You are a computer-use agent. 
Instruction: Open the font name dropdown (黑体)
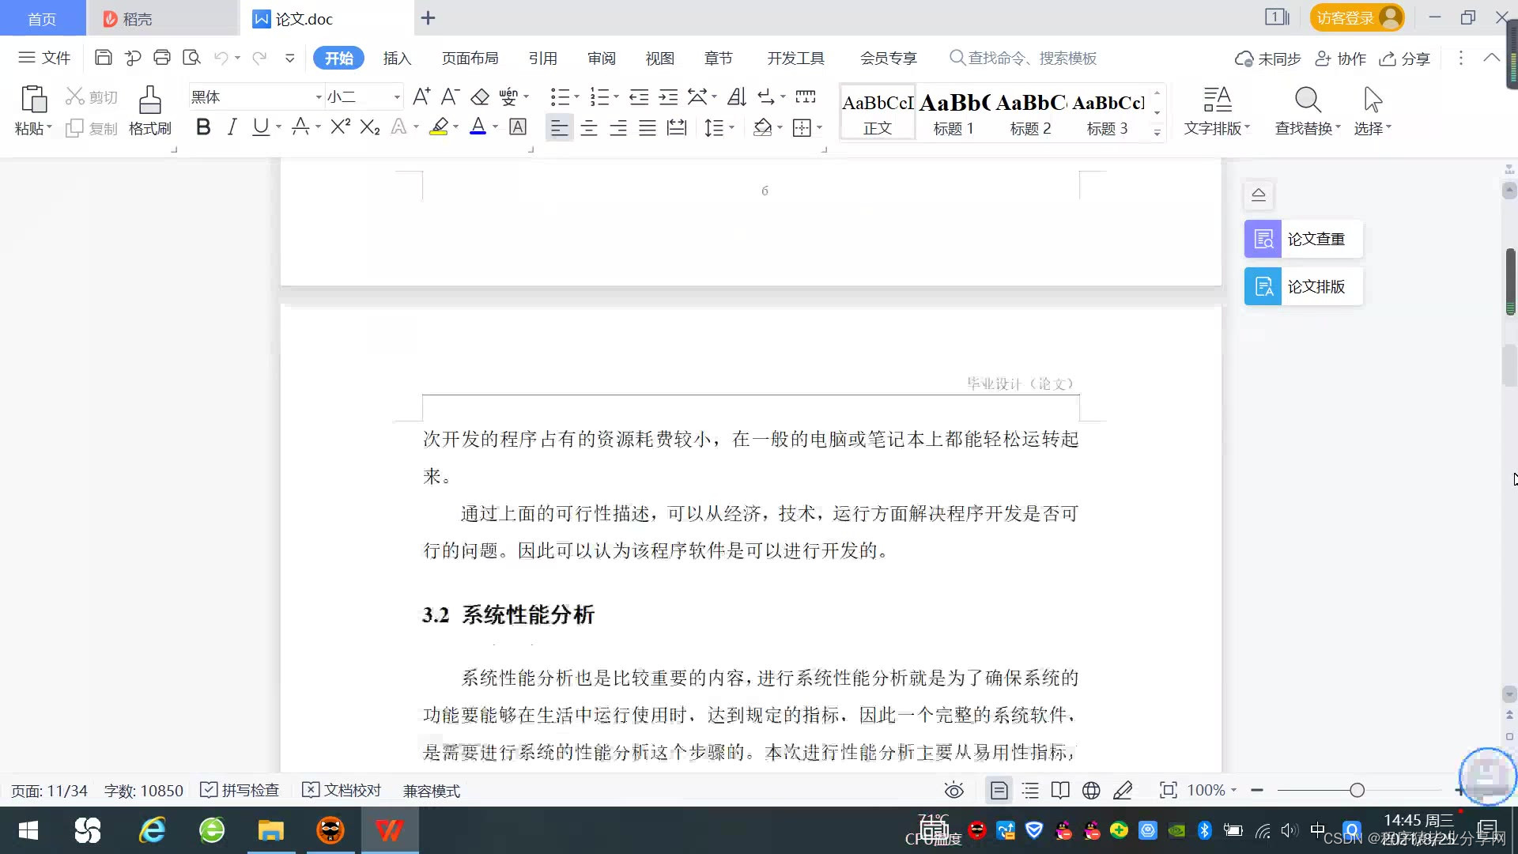pos(319,97)
